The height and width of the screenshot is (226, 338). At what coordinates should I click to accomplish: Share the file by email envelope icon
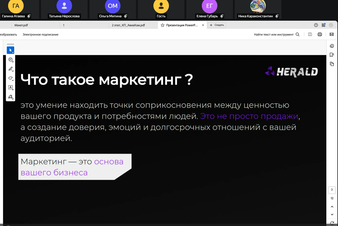331,34
